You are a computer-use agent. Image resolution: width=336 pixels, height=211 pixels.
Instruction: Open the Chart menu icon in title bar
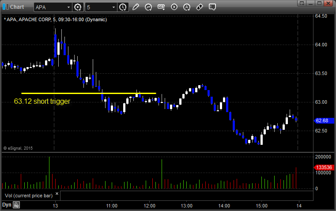[5, 7]
